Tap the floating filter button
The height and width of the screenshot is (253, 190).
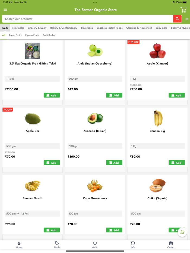click(182, 232)
